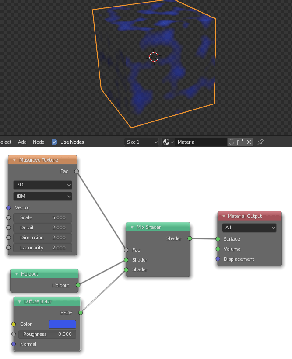
Task: Toggle fake user shield icon
Action: pyautogui.click(x=231, y=142)
